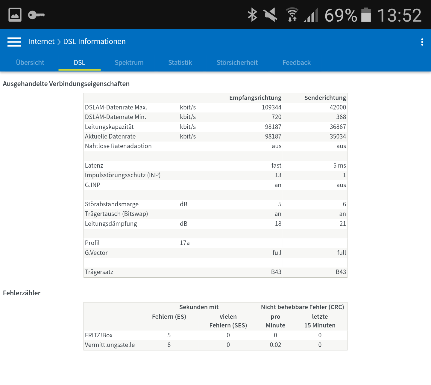Viewport: 431px width, 385px height.
Task: Select DSLAM-Datenrate Max. receive value 109344
Action: click(271, 107)
